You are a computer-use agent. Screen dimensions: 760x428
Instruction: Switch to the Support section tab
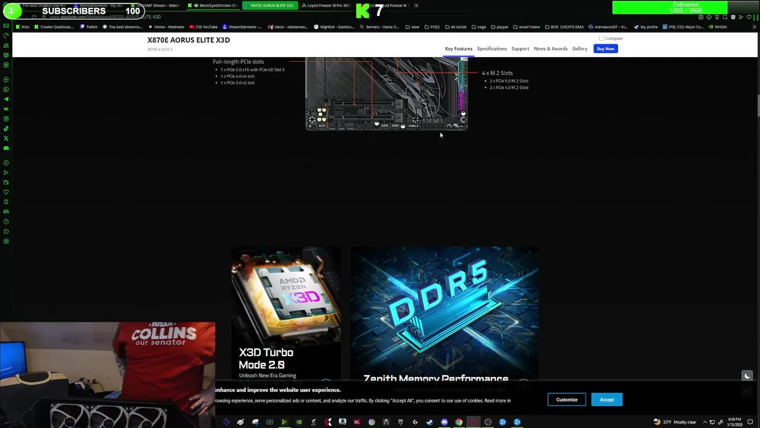[520, 49]
